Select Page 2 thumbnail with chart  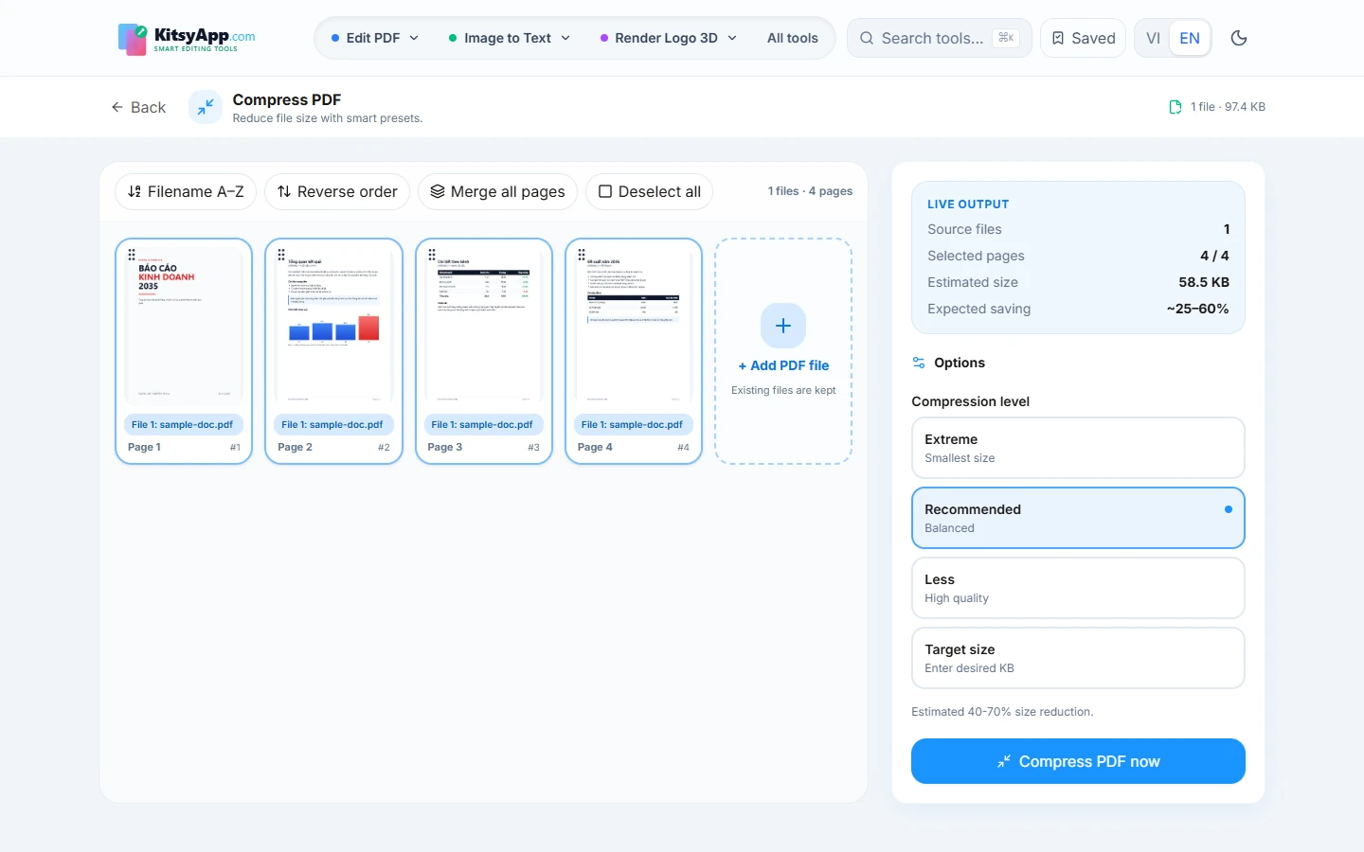click(333, 327)
